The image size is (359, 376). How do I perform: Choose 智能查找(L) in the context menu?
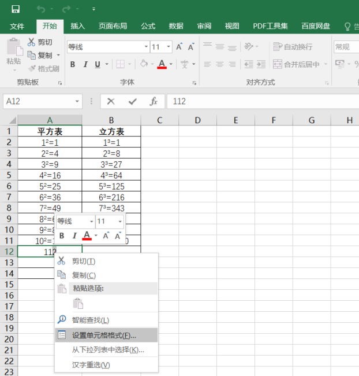[x=106, y=320]
